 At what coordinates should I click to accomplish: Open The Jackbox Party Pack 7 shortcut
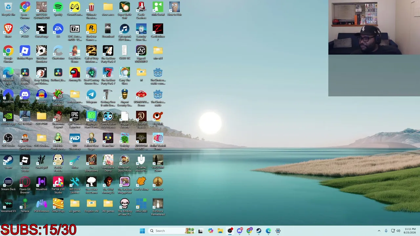click(108, 76)
